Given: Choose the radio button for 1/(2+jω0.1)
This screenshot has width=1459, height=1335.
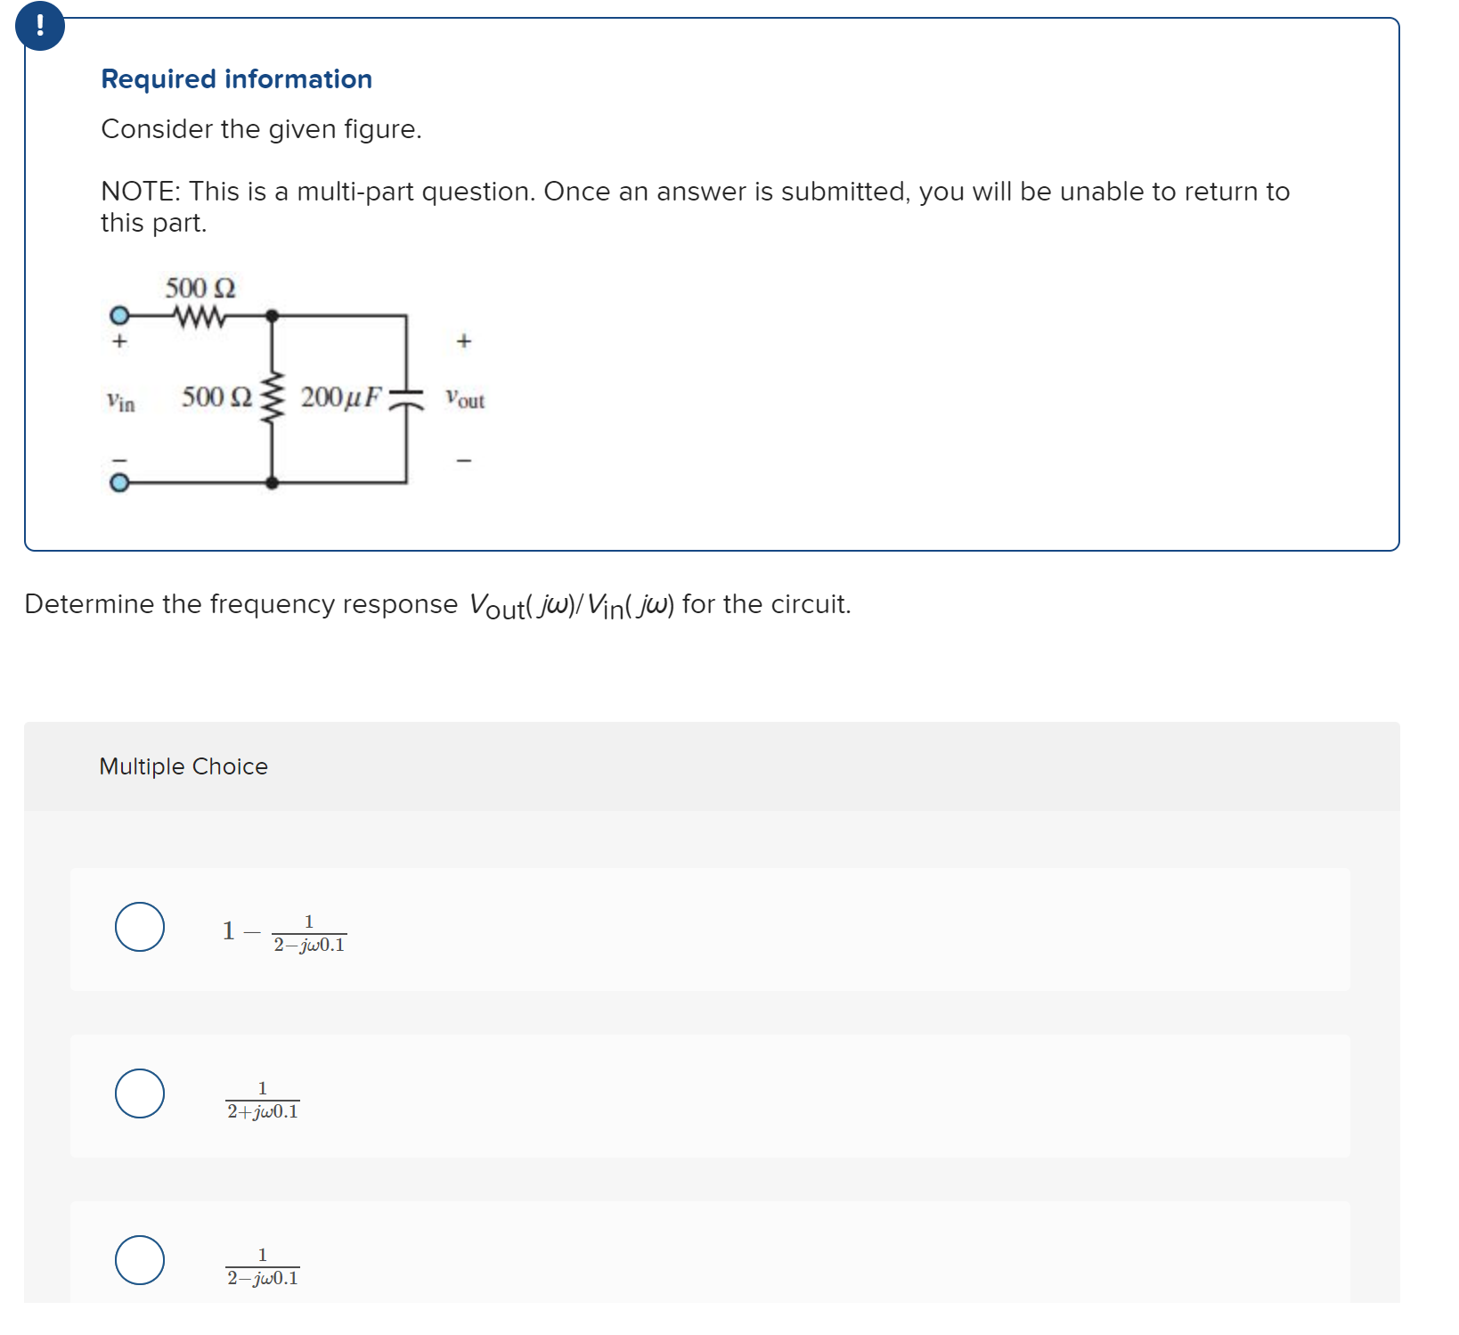Looking at the screenshot, I should [x=140, y=1093].
